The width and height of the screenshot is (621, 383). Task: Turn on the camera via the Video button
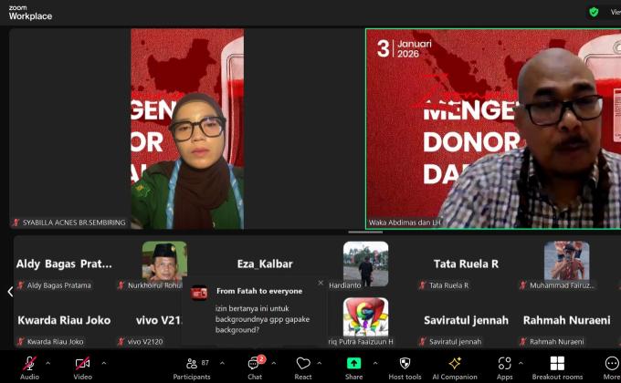(82, 367)
